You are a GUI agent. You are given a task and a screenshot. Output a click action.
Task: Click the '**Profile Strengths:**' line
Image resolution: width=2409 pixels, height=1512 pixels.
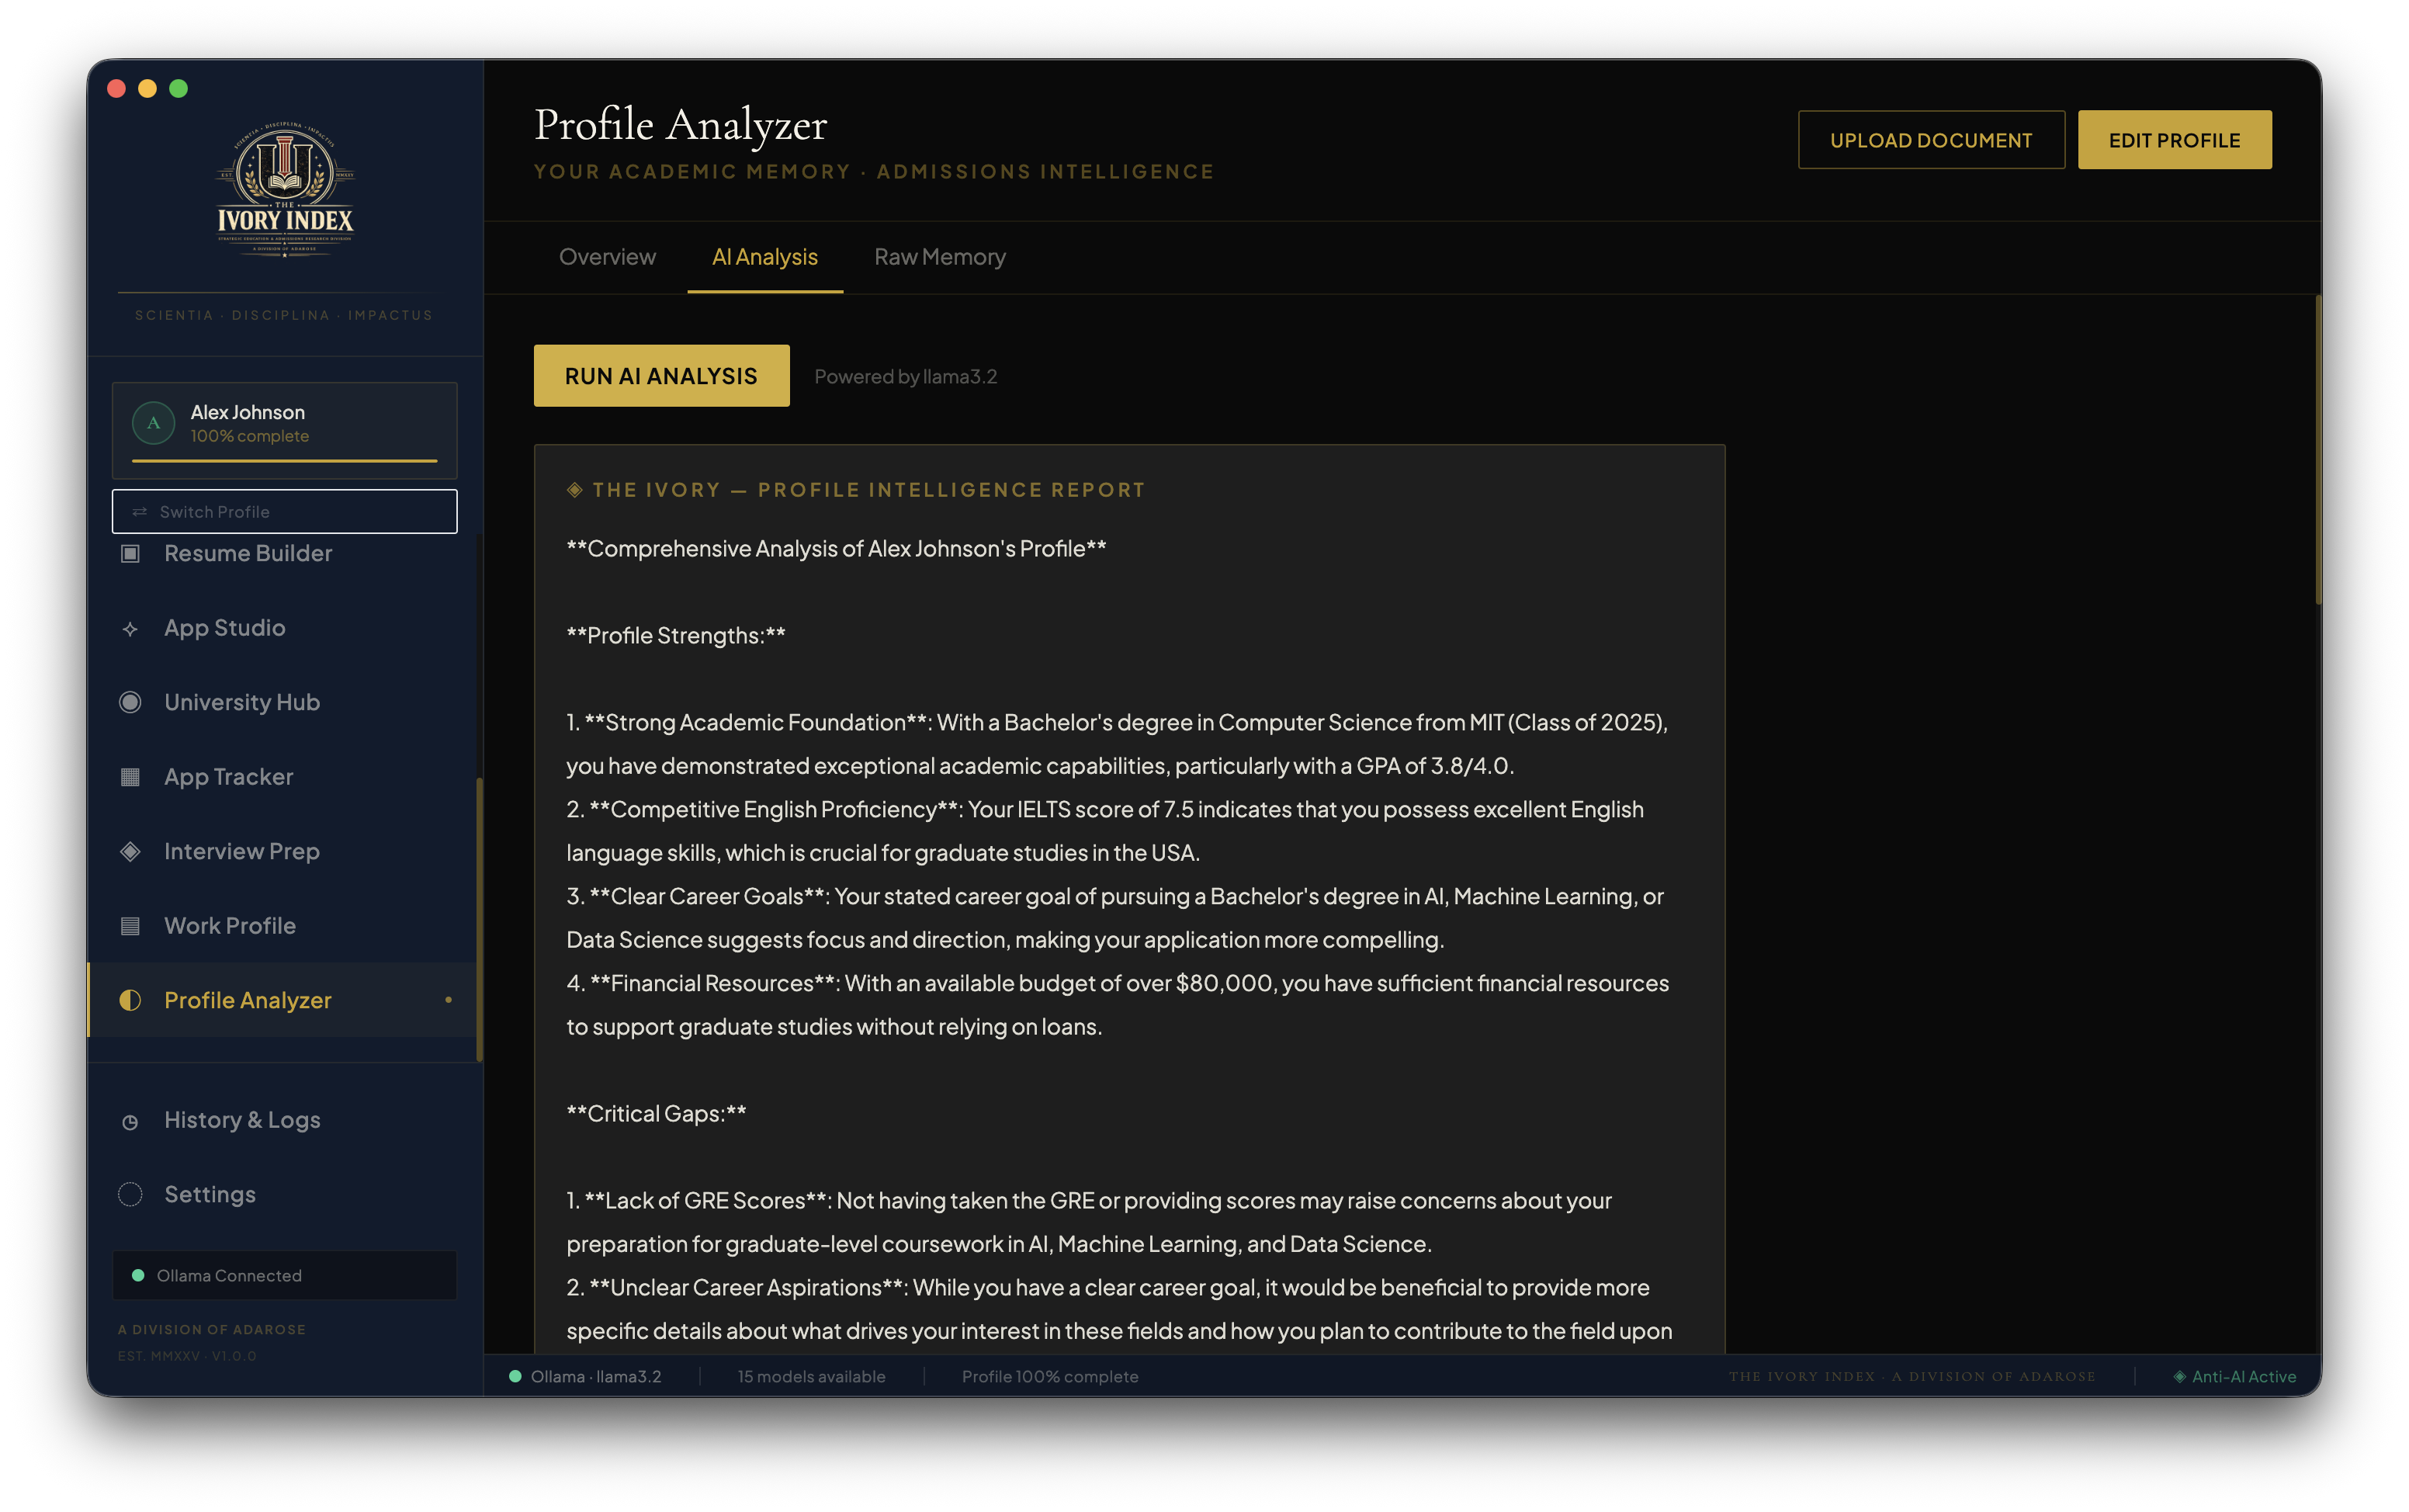pyautogui.click(x=676, y=635)
